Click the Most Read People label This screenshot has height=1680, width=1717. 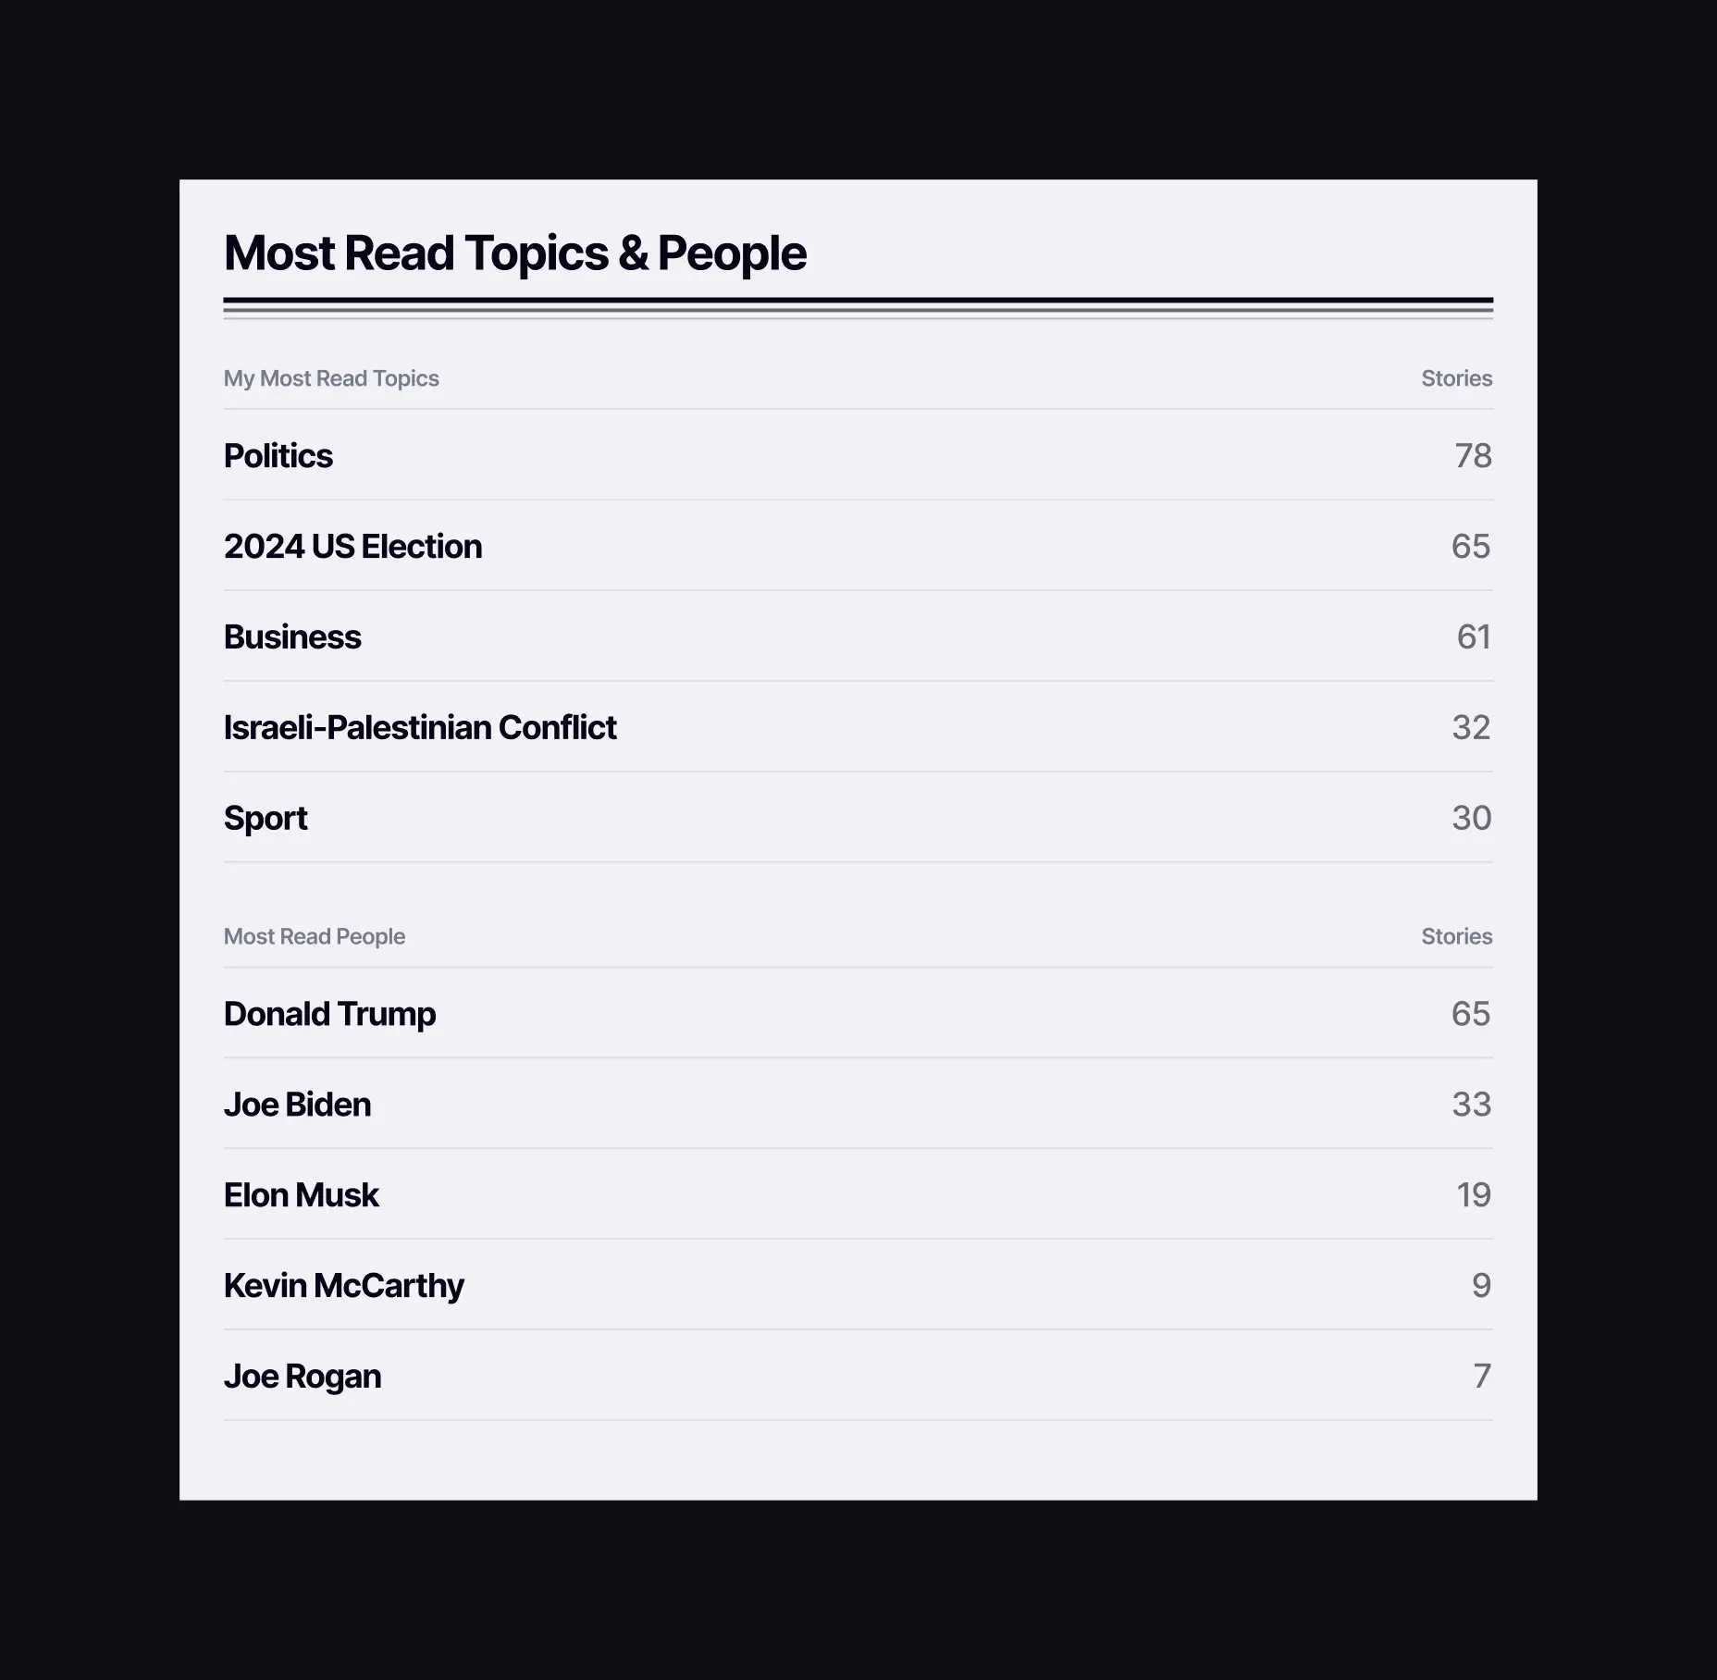click(315, 936)
